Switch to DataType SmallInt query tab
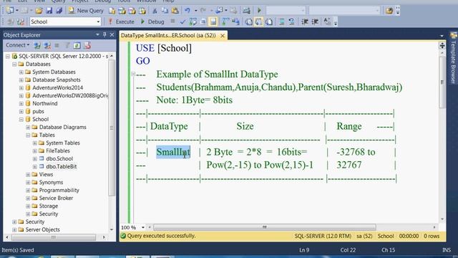The width and height of the screenshot is (458, 258). (168, 35)
